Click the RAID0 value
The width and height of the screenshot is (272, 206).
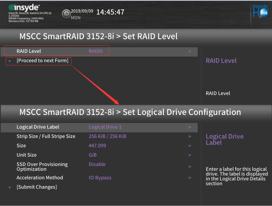(96, 51)
